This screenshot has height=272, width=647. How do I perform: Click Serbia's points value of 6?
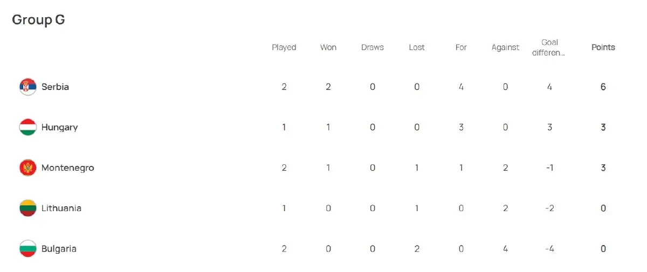coord(603,87)
